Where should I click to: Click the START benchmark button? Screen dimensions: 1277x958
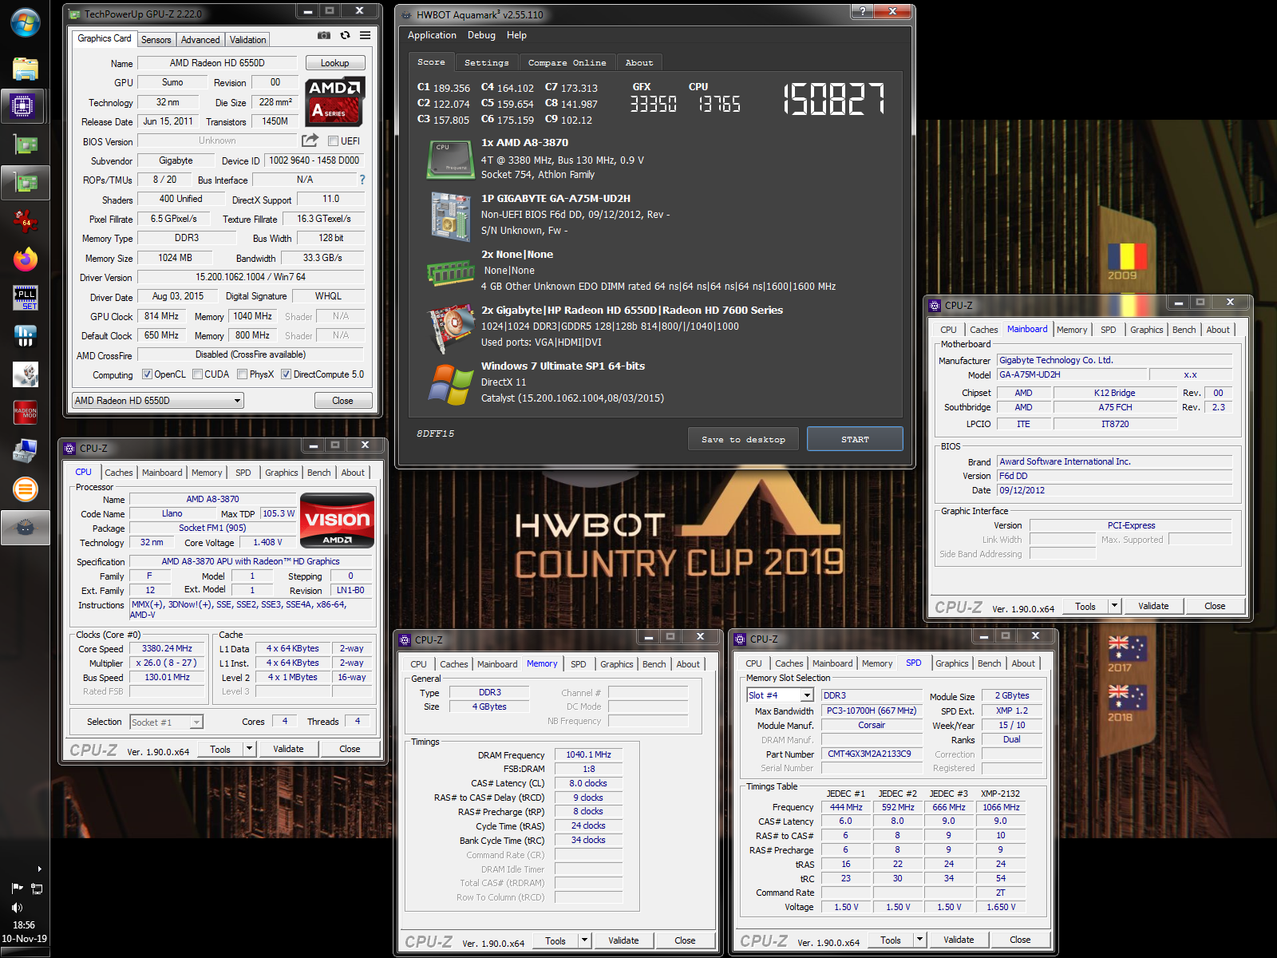855,439
